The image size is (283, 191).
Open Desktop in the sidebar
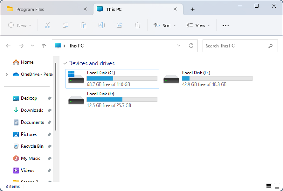(25, 98)
